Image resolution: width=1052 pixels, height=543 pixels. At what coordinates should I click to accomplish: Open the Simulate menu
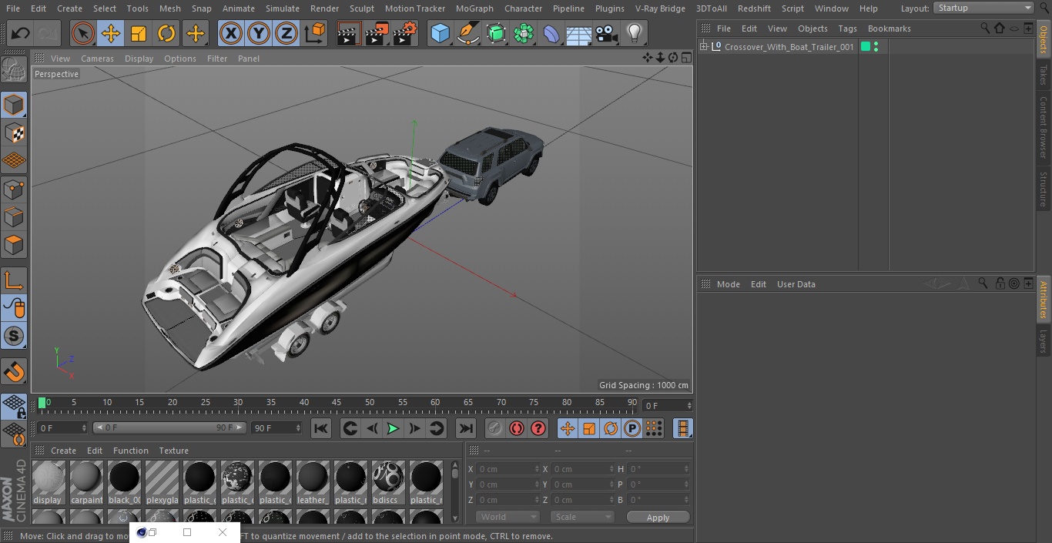point(282,8)
